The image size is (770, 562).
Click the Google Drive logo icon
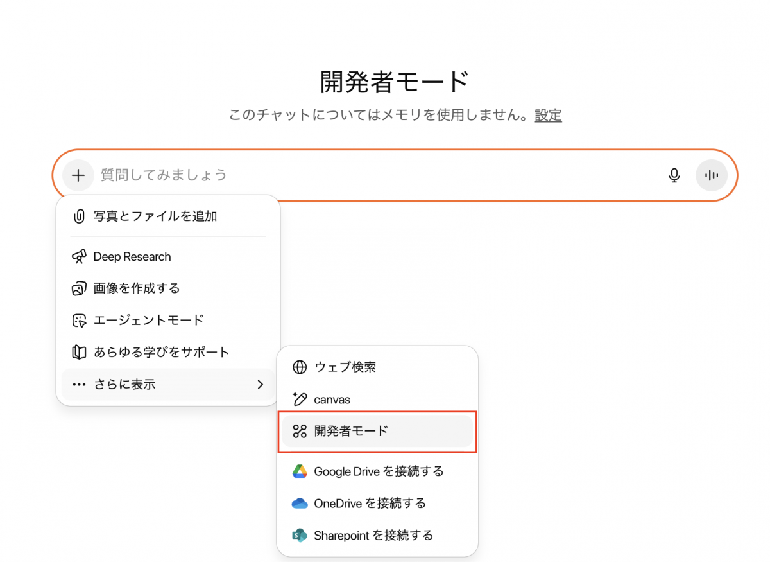click(300, 471)
